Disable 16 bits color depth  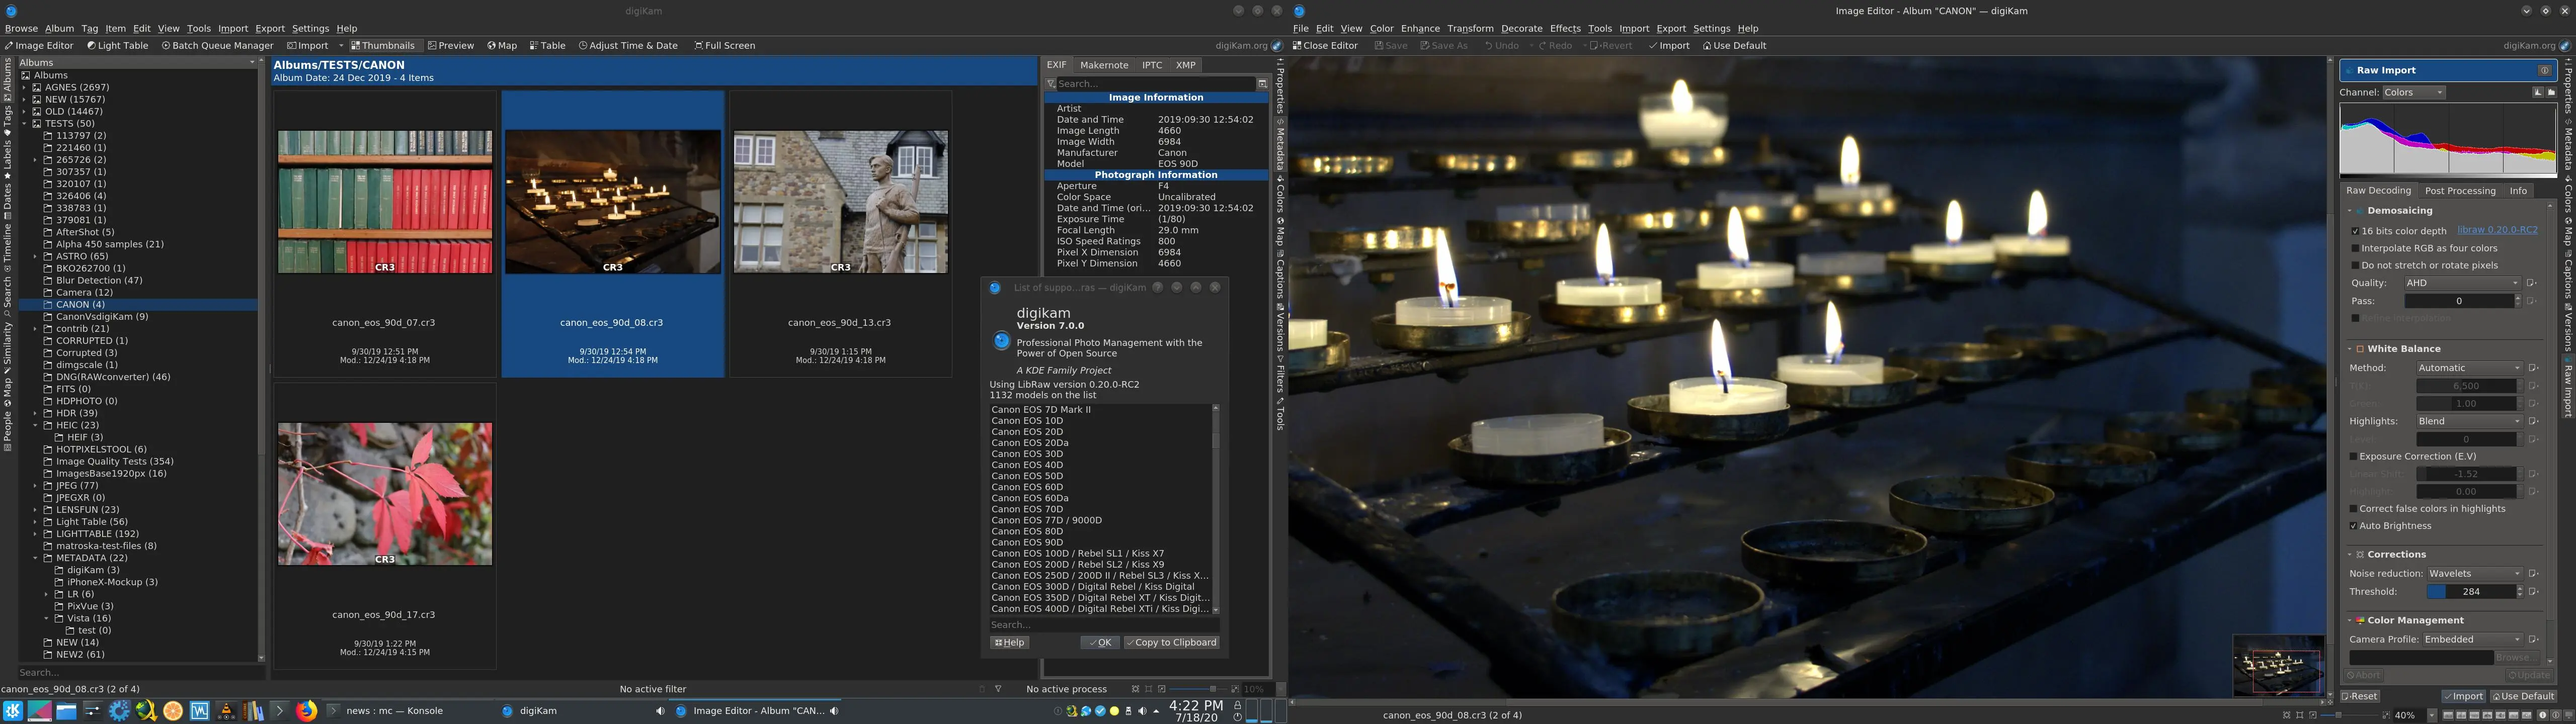2356,230
